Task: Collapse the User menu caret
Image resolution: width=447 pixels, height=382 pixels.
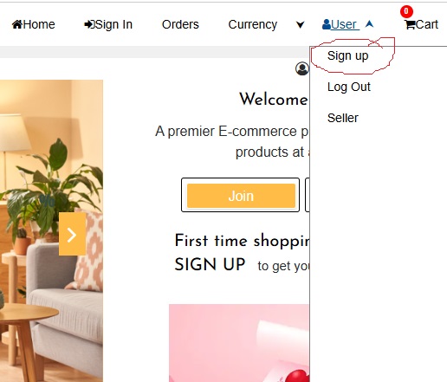Action: 369,24
